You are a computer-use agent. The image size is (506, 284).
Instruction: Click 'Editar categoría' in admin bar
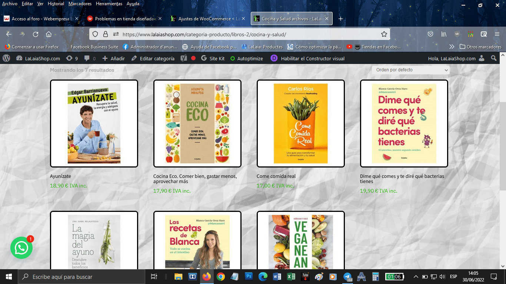[x=153, y=58]
